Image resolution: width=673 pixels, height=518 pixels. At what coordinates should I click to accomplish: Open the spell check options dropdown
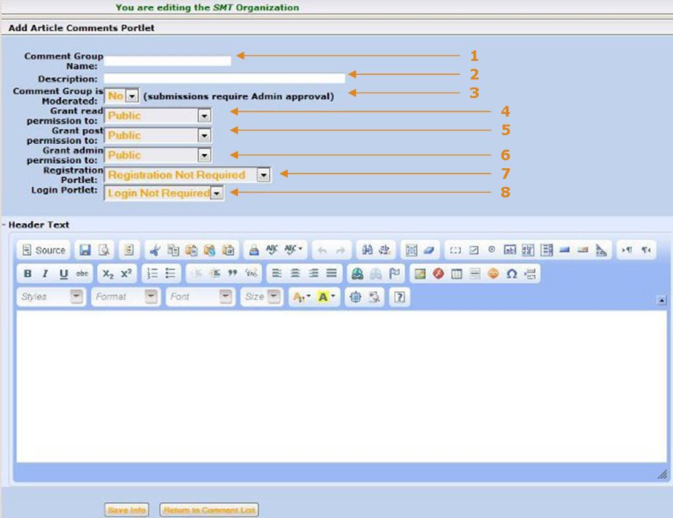(x=293, y=250)
